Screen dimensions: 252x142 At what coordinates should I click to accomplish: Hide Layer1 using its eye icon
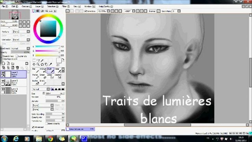coord(3,89)
